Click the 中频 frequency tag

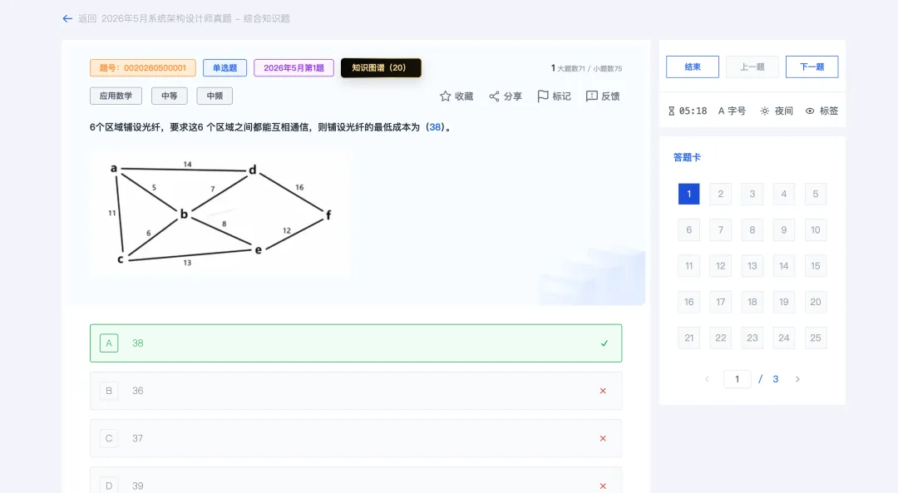pos(215,96)
